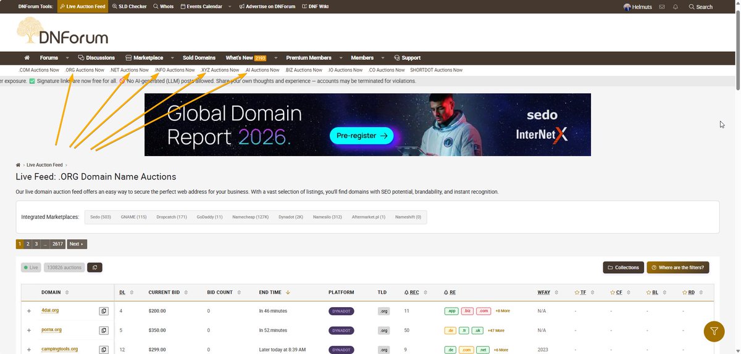Open the Whois lookup tool
Image resolution: width=741 pixels, height=354 pixels.
point(164,7)
